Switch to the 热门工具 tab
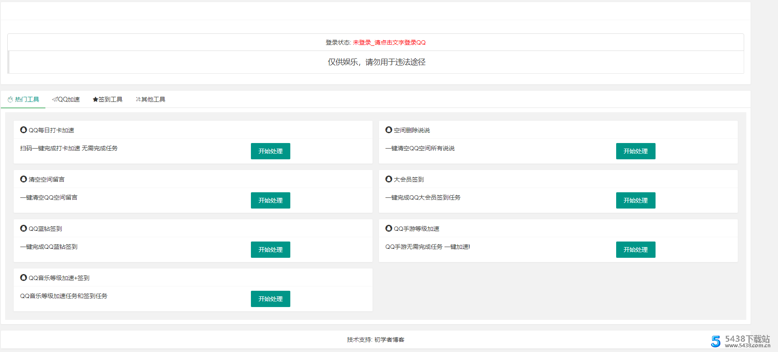 (x=23, y=99)
